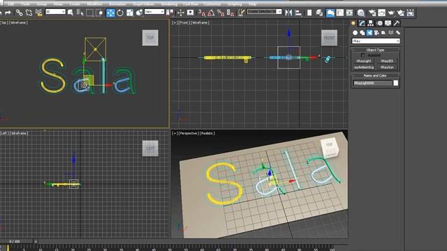This screenshot has height=251, width=447.
Task: Activate the Select and Rotate tool
Action: (120, 13)
